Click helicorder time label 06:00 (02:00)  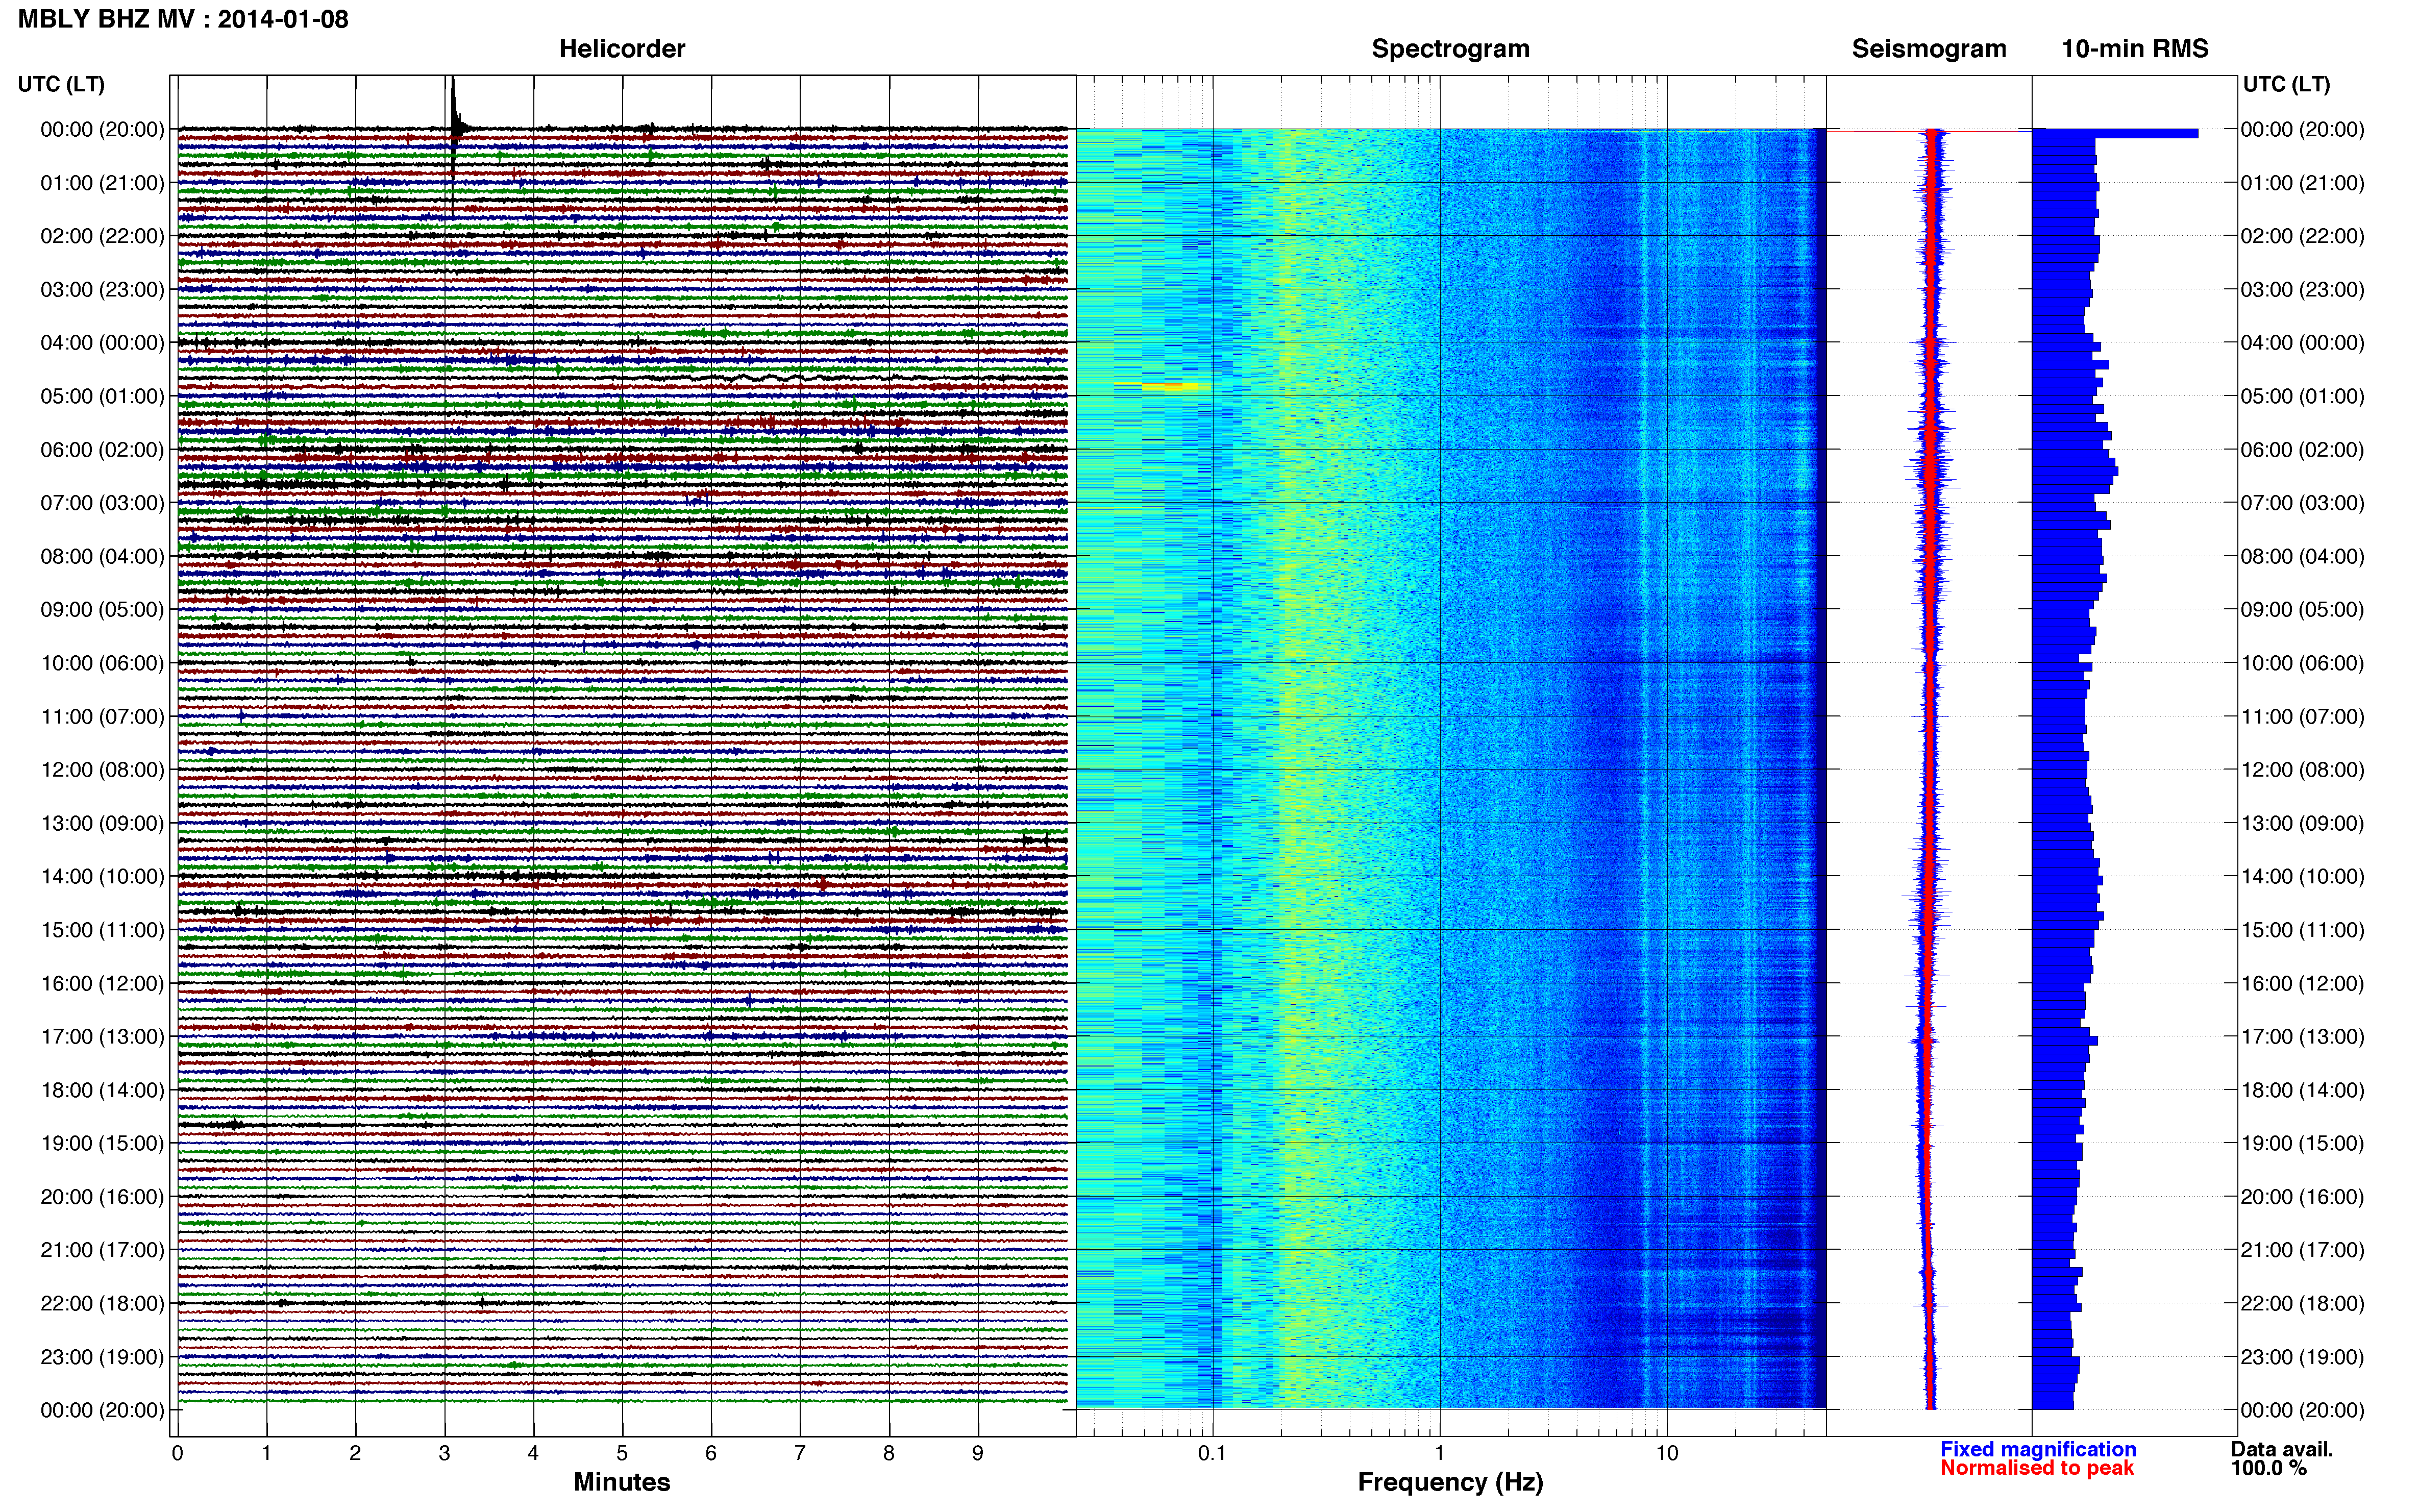[102, 450]
